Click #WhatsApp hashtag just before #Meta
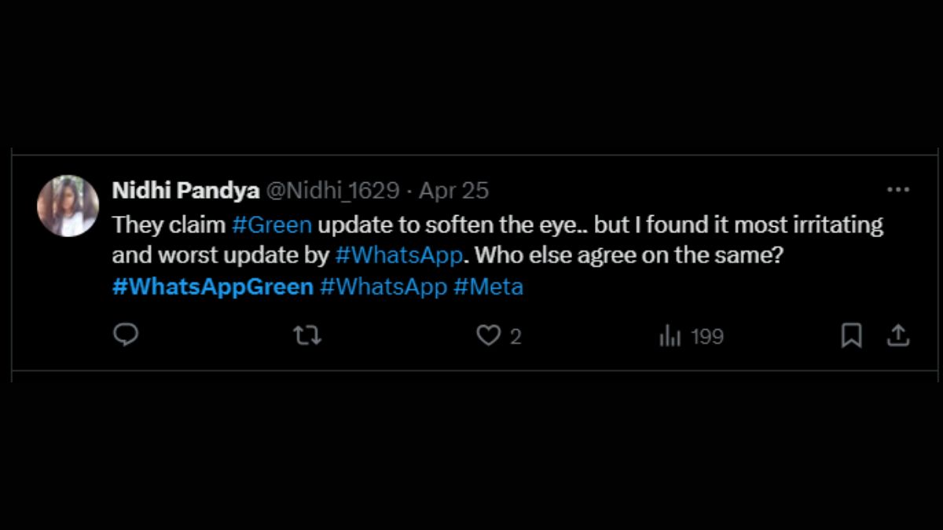Image resolution: width=943 pixels, height=530 pixels. (383, 287)
